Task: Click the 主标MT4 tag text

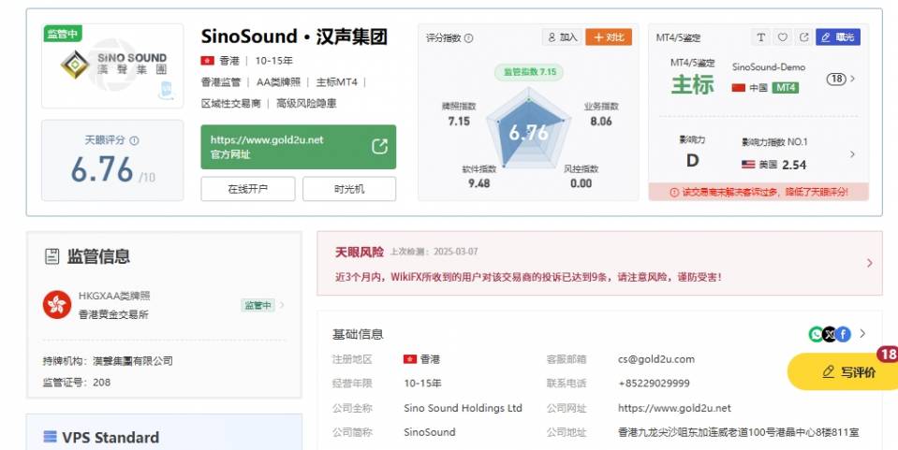Action: [337, 82]
